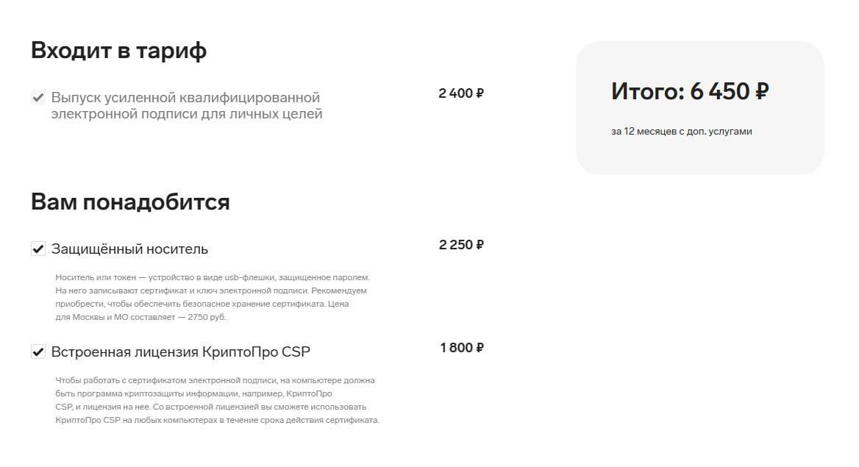Click the Итого: 6 450 ₽ total

tap(689, 91)
